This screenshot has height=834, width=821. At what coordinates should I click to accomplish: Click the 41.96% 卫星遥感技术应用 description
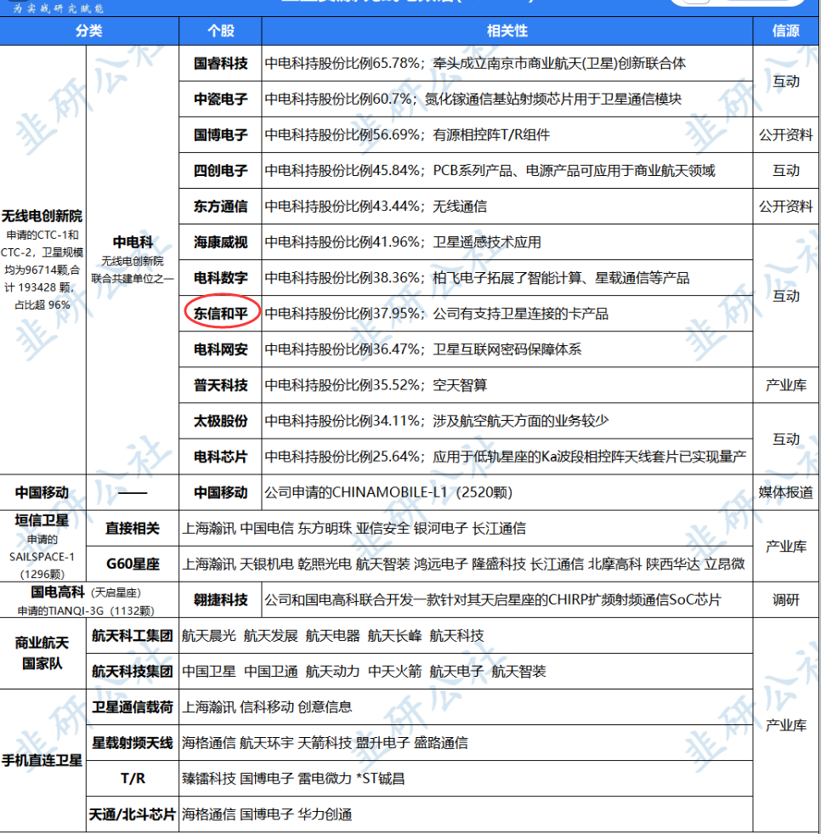507,242
